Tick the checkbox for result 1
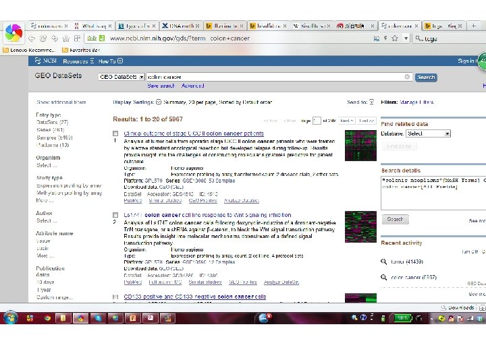Image resolution: width=486 pixels, height=364 pixels. click(x=115, y=133)
